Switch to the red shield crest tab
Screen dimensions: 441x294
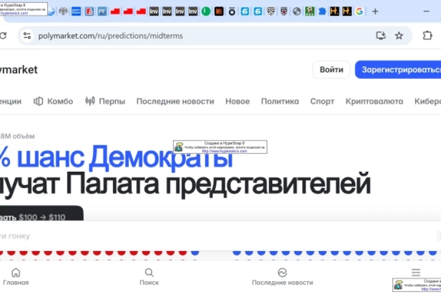(284, 12)
